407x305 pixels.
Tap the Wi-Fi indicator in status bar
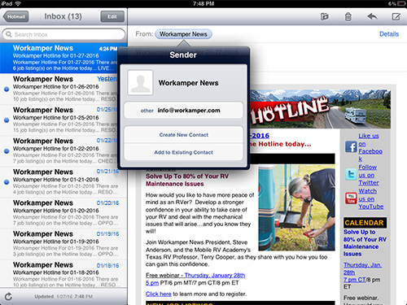pos(18,3)
